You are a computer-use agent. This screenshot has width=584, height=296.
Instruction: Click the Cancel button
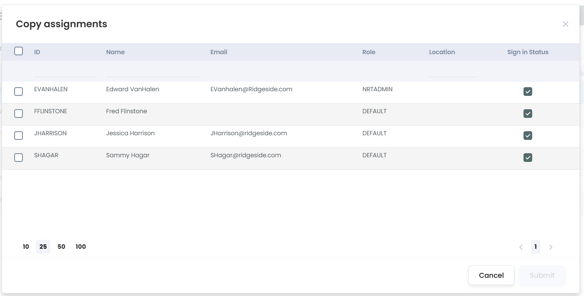click(x=491, y=275)
